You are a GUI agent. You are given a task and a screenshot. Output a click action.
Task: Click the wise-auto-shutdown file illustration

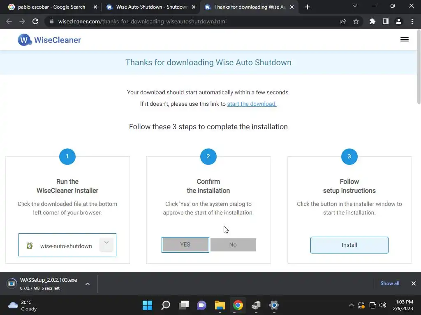click(x=67, y=245)
